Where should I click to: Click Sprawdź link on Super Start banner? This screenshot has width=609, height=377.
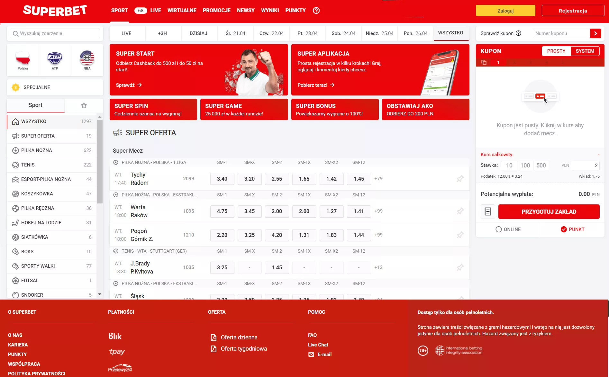tap(129, 85)
